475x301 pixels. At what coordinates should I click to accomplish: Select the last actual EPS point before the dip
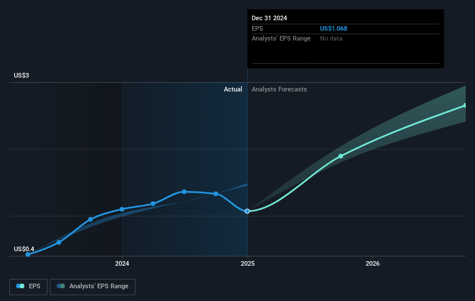[216, 194]
